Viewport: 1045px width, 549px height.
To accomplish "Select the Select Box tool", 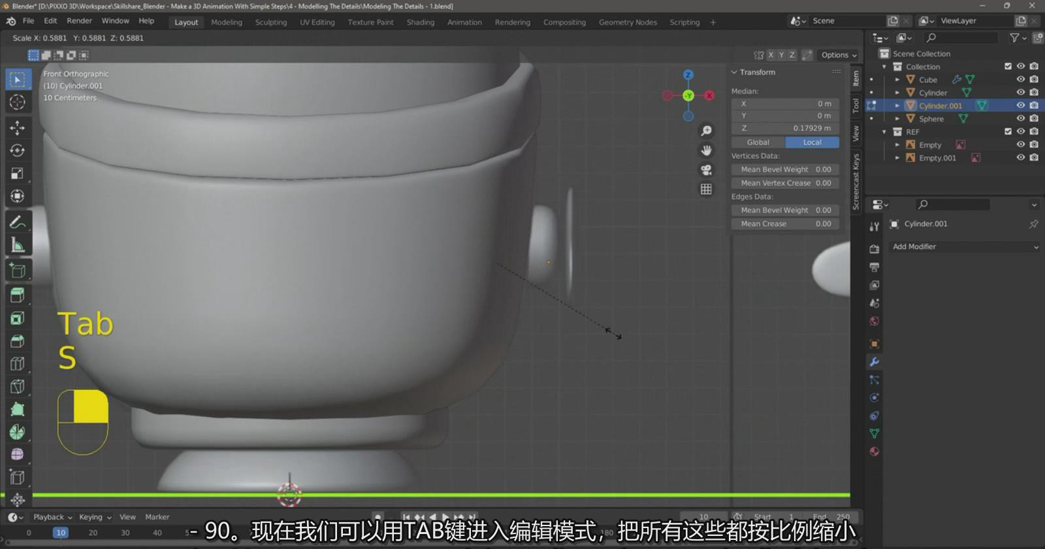I will tap(18, 79).
